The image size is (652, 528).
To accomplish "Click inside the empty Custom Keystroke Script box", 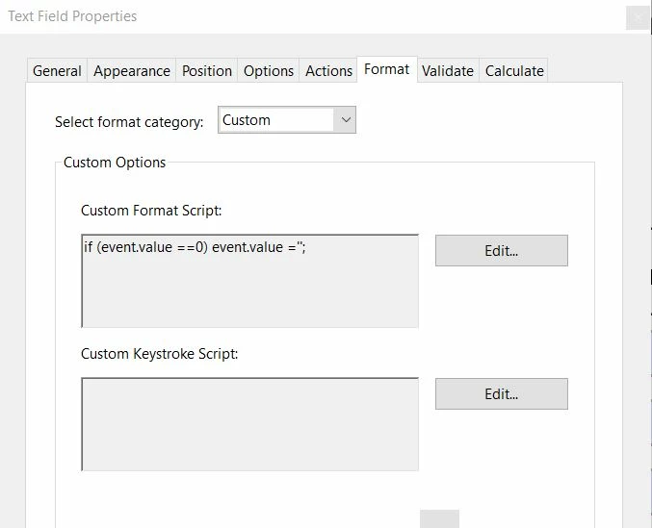I will pos(250,424).
